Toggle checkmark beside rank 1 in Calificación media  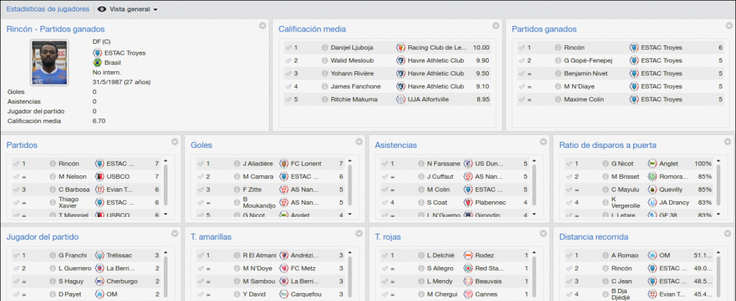288,47
